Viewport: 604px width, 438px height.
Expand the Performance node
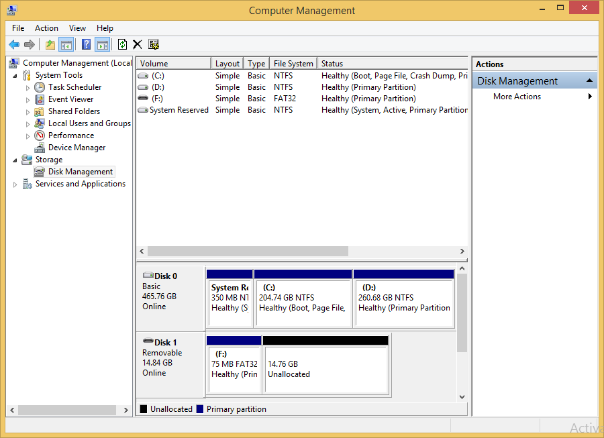click(28, 136)
